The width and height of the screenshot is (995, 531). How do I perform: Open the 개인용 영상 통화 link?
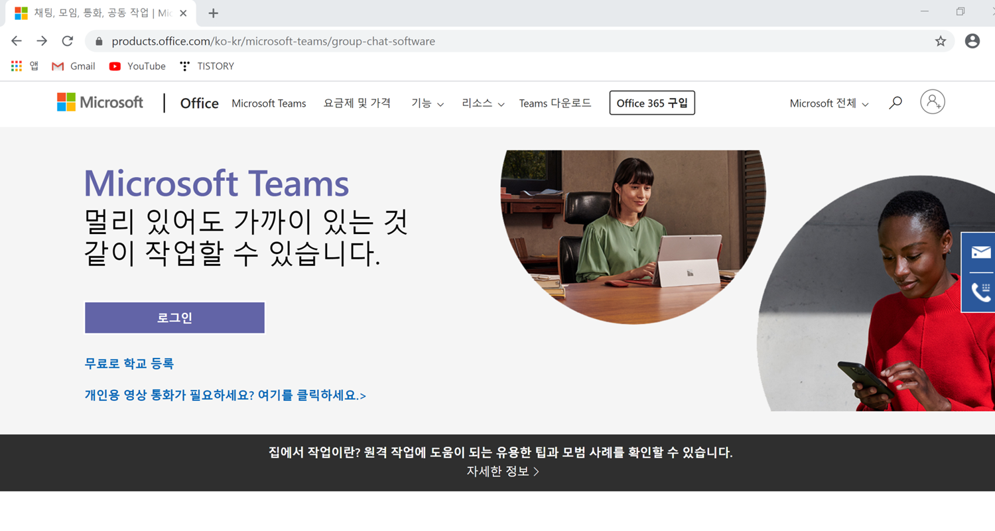click(225, 395)
